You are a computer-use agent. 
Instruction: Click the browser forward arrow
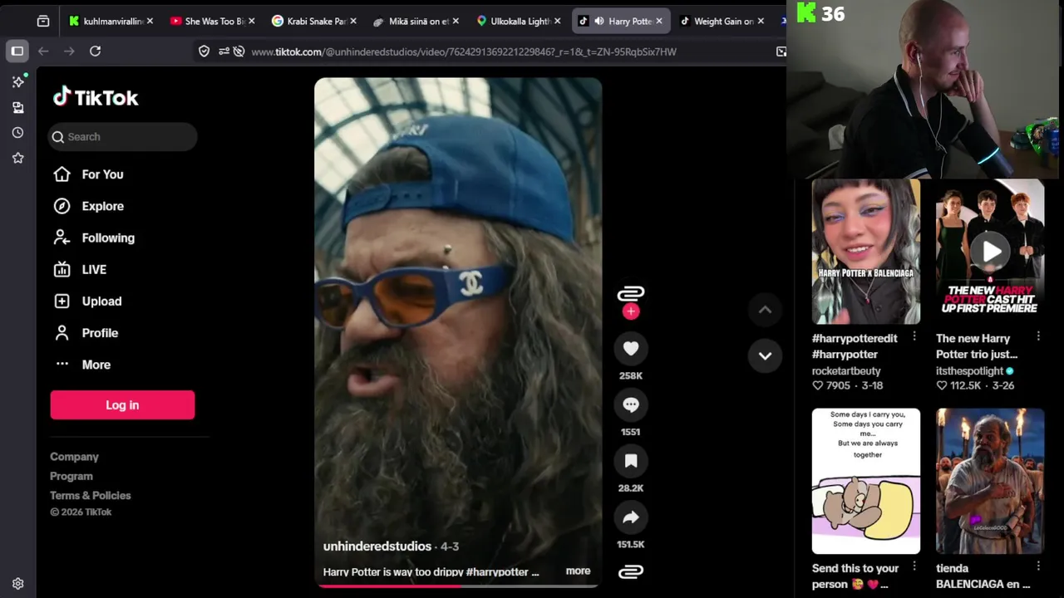click(69, 51)
